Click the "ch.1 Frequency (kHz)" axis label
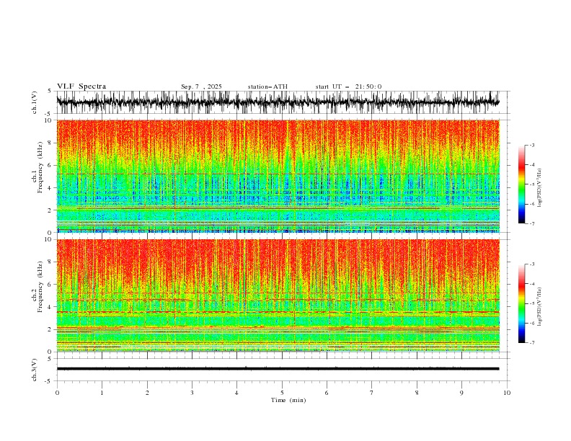The width and height of the screenshot is (571, 441). pos(37,168)
